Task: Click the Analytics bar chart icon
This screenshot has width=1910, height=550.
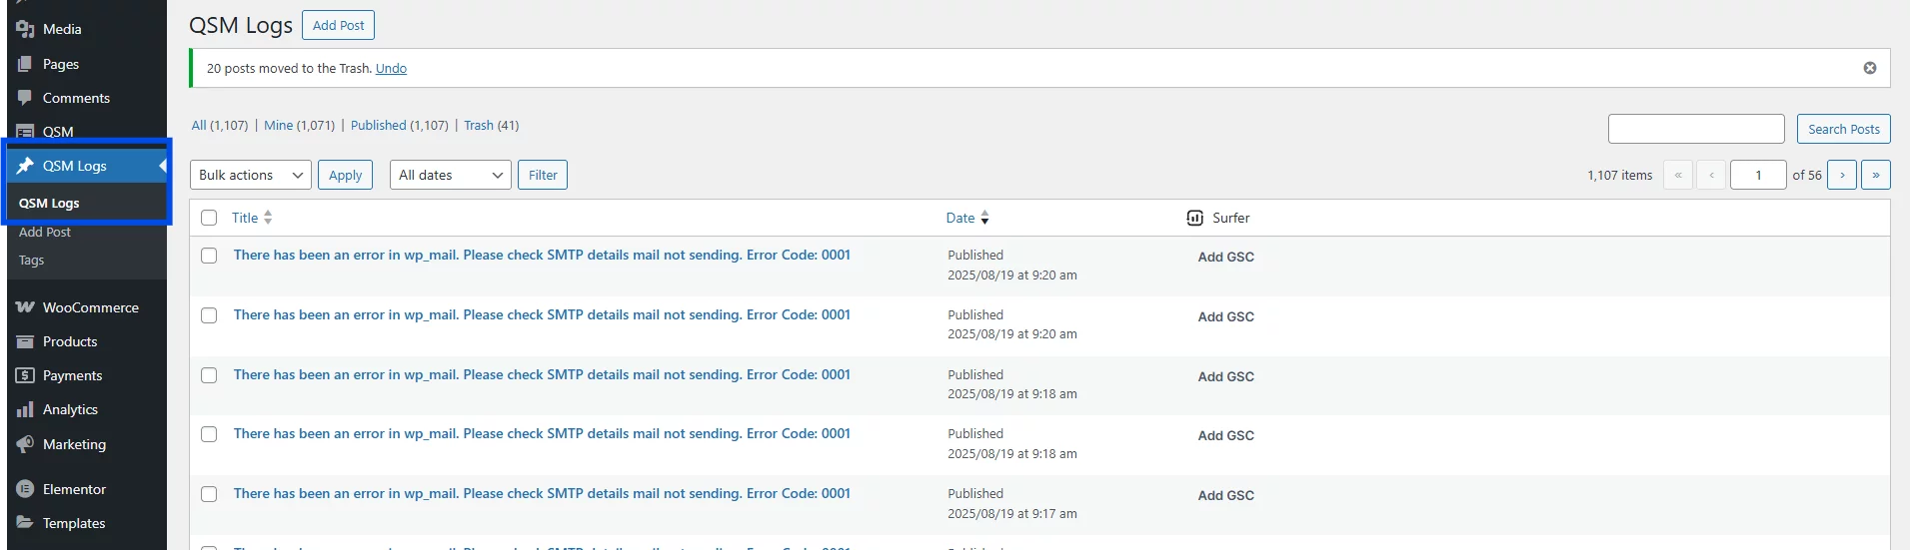Action: click(x=25, y=409)
